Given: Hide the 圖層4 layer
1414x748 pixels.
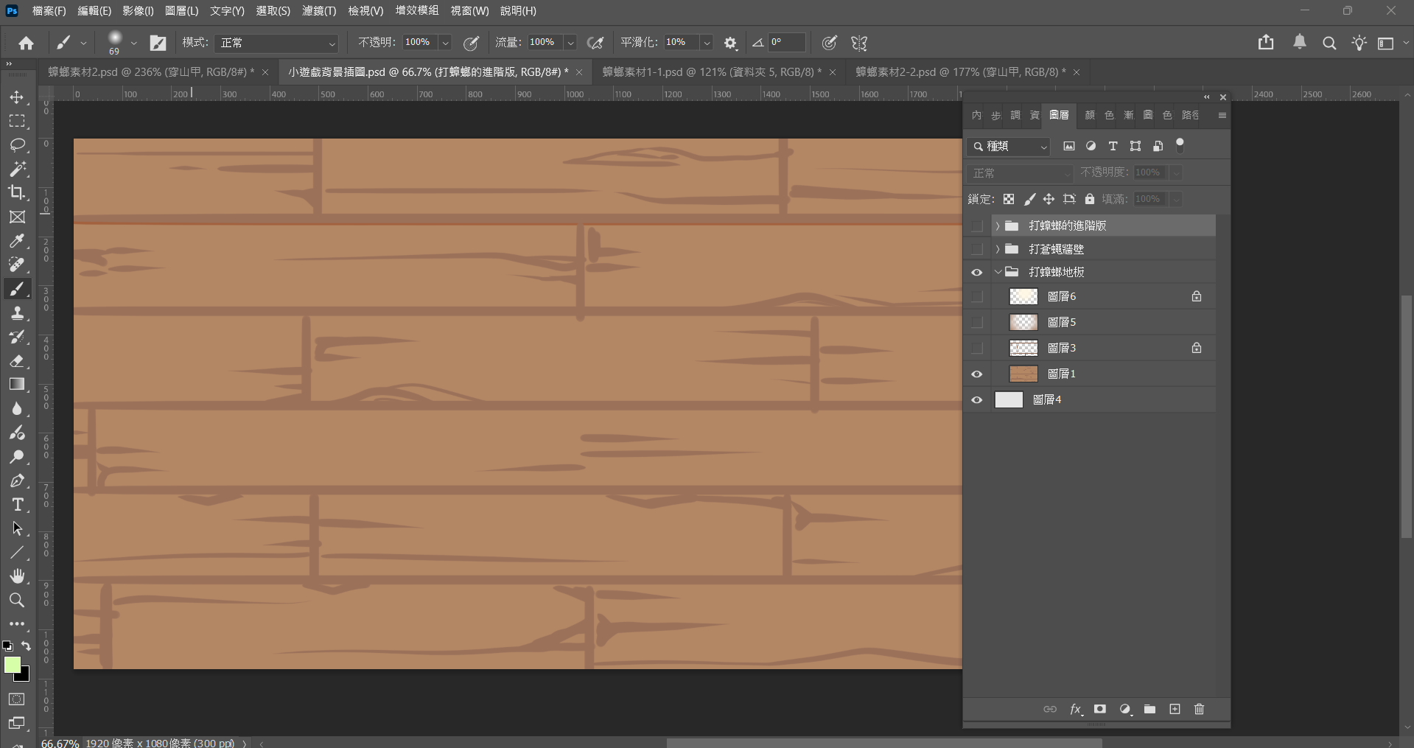Looking at the screenshot, I should click(977, 400).
